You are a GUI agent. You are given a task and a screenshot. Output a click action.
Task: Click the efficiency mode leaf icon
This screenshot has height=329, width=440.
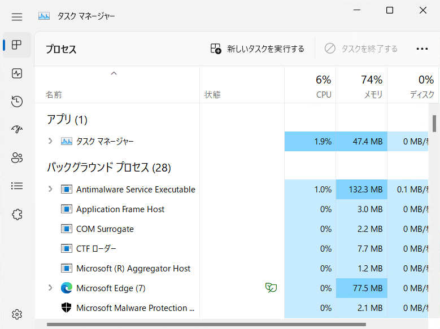(271, 288)
